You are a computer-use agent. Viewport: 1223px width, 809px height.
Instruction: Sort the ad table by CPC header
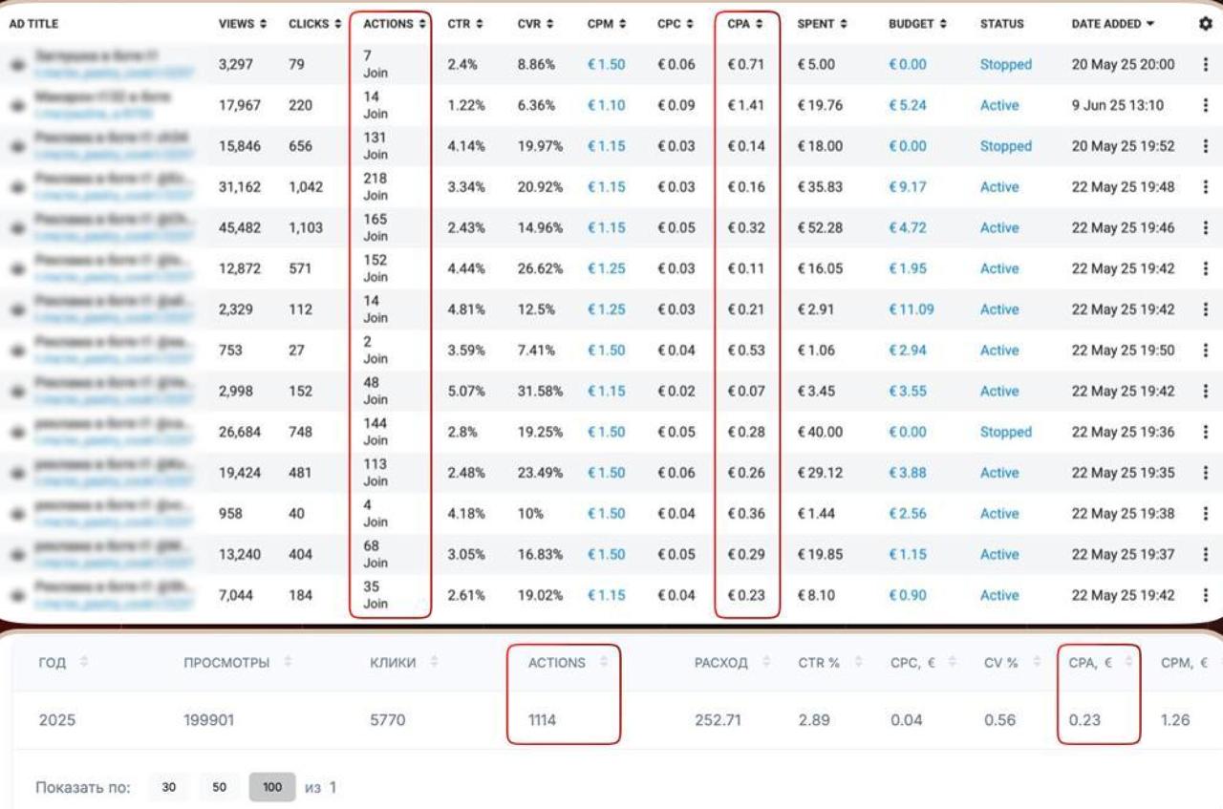pyautogui.click(x=676, y=23)
